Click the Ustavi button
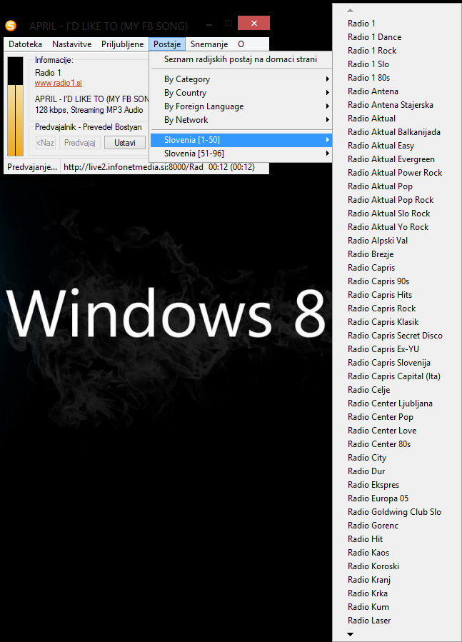 coord(125,143)
